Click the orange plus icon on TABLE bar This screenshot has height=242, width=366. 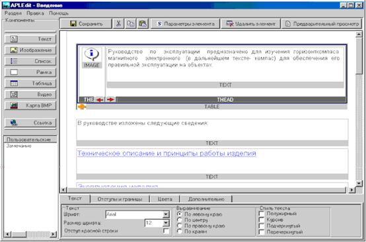tap(82, 107)
